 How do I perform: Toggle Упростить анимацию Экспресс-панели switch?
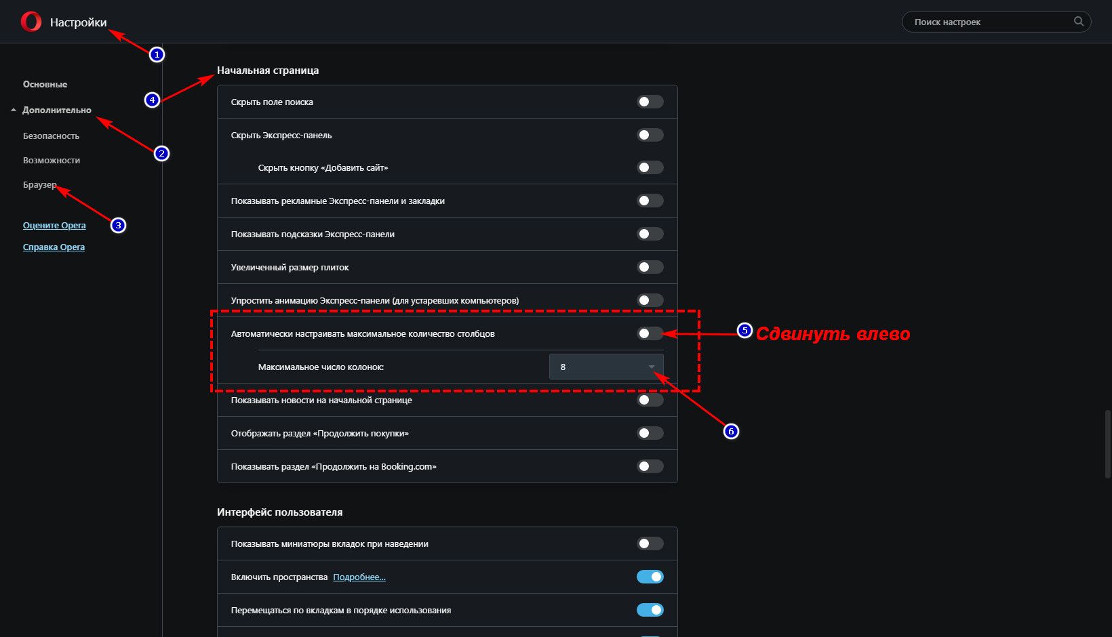650,300
